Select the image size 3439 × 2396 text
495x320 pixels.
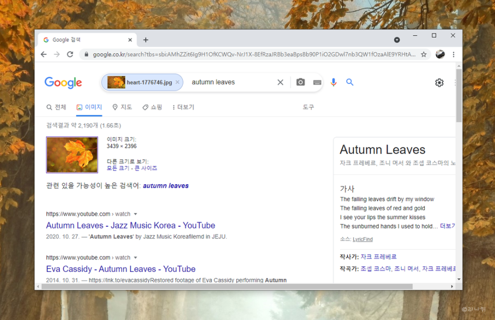coord(121,146)
